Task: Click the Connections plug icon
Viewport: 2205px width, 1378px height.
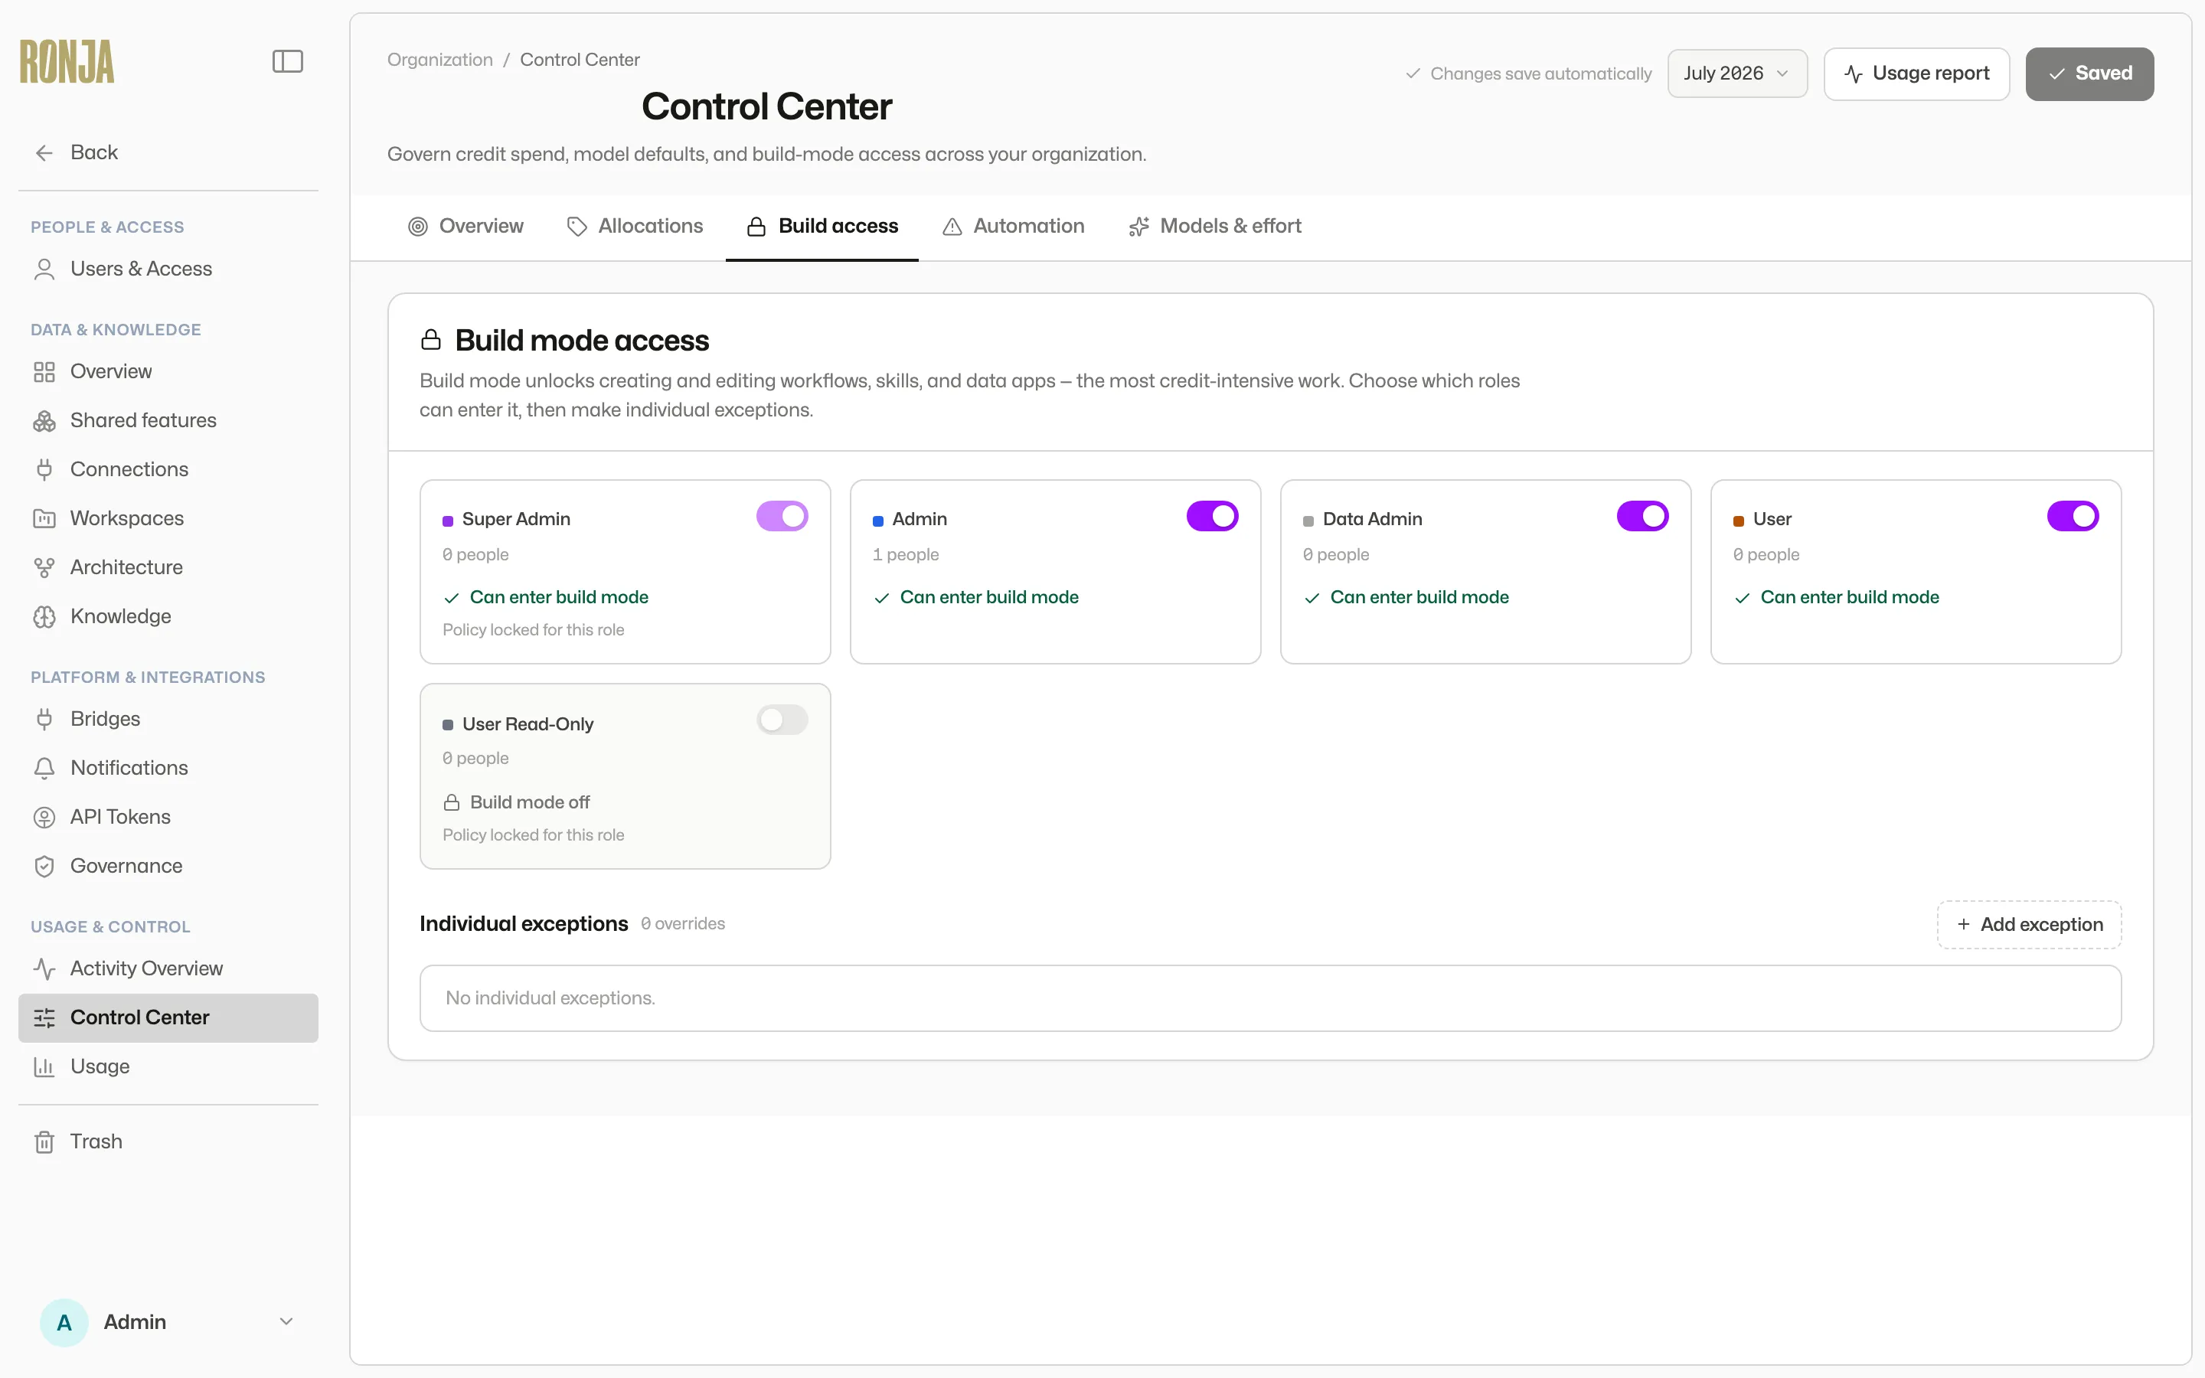Action: [44, 469]
